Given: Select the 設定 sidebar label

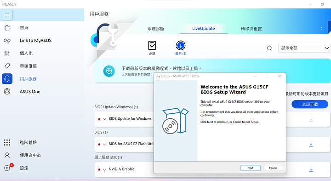Looking at the screenshot, I should tap(24, 168).
